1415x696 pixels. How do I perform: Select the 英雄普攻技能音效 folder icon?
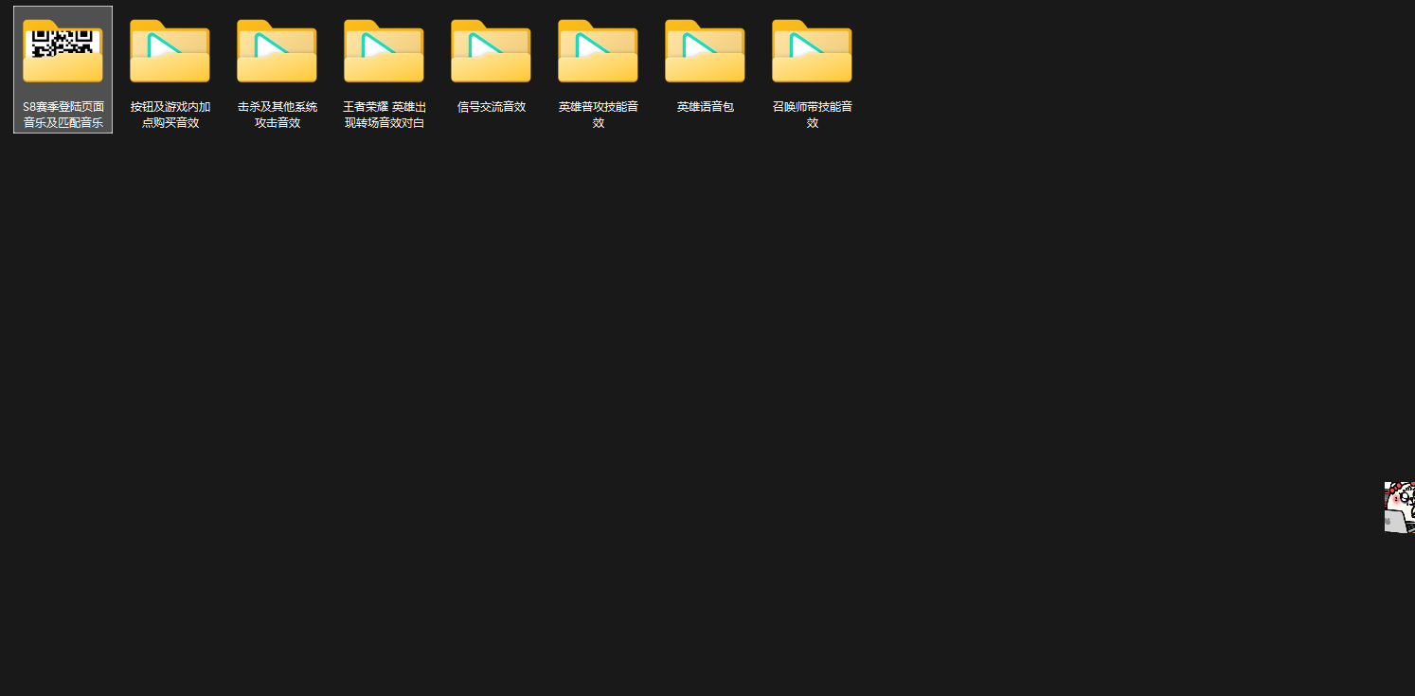pyautogui.click(x=598, y=52)
